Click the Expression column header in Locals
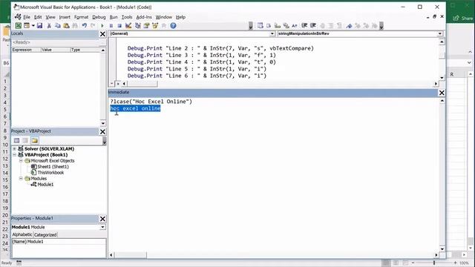Image resolution: width=475 pixels, height=267 pixels. [x=26, y=50]
